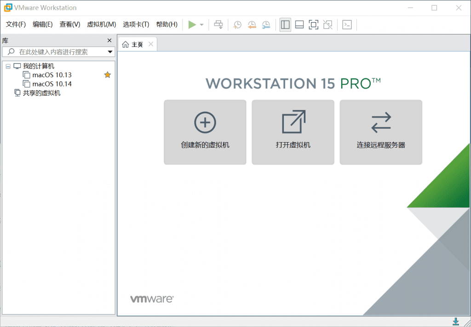Click 连接远程服务器
The height and width of the screenshot is (327, 471).
381,132
